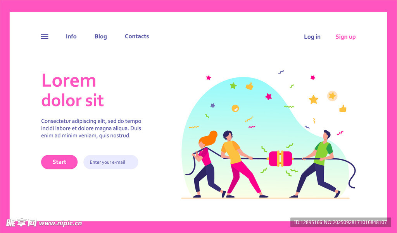Click the pink Sign up link
This screenshot has width=397, height=233.
[x=345, y=37]
